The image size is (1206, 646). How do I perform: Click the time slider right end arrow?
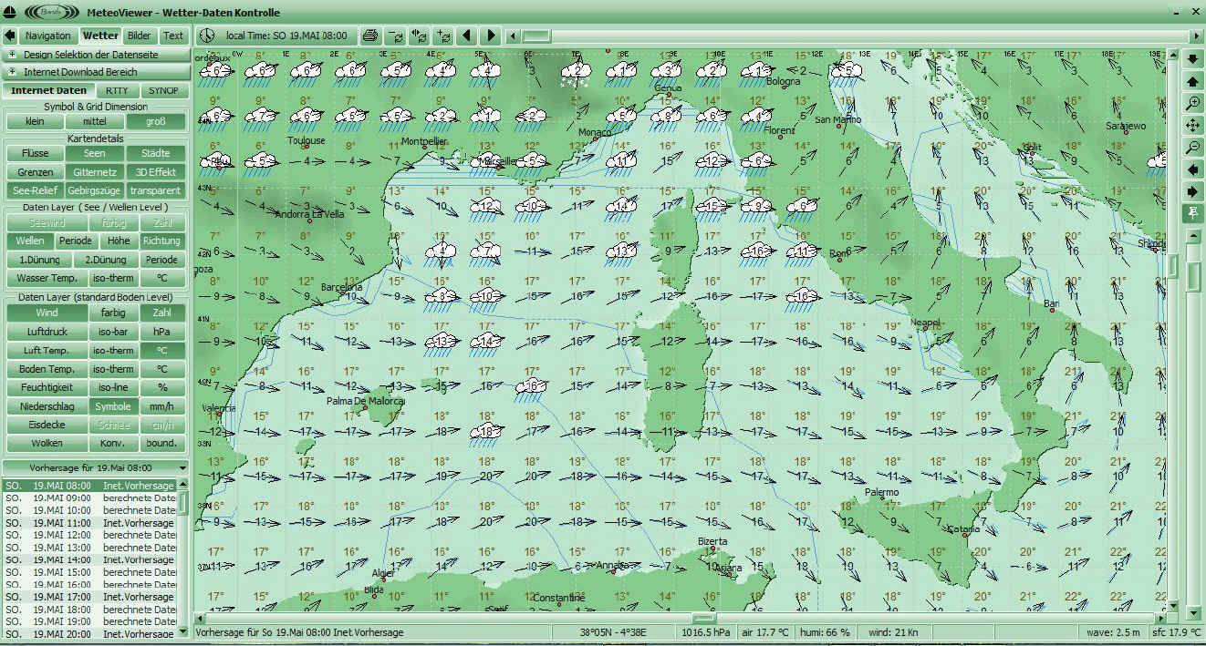tap(1196, 36)
